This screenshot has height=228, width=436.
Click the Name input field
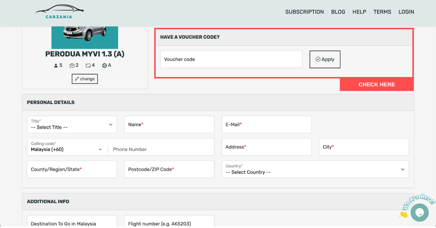pyautogui.click(x=169, y=124)
